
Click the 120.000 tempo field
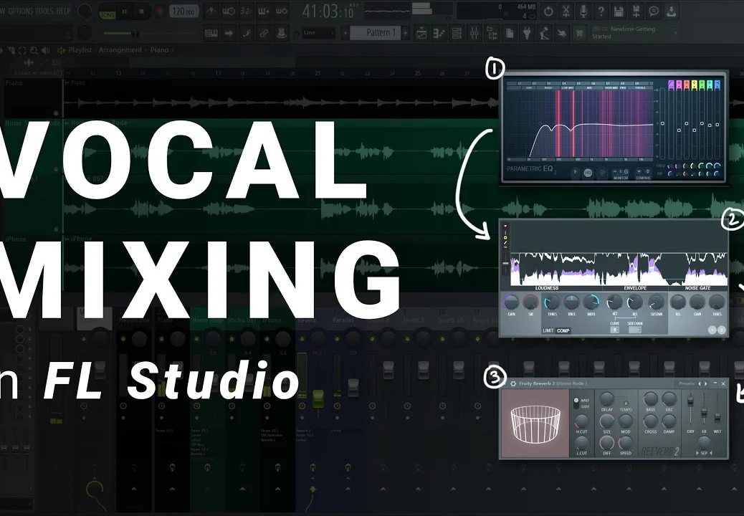pyautogui.click(x=183, y=12)
